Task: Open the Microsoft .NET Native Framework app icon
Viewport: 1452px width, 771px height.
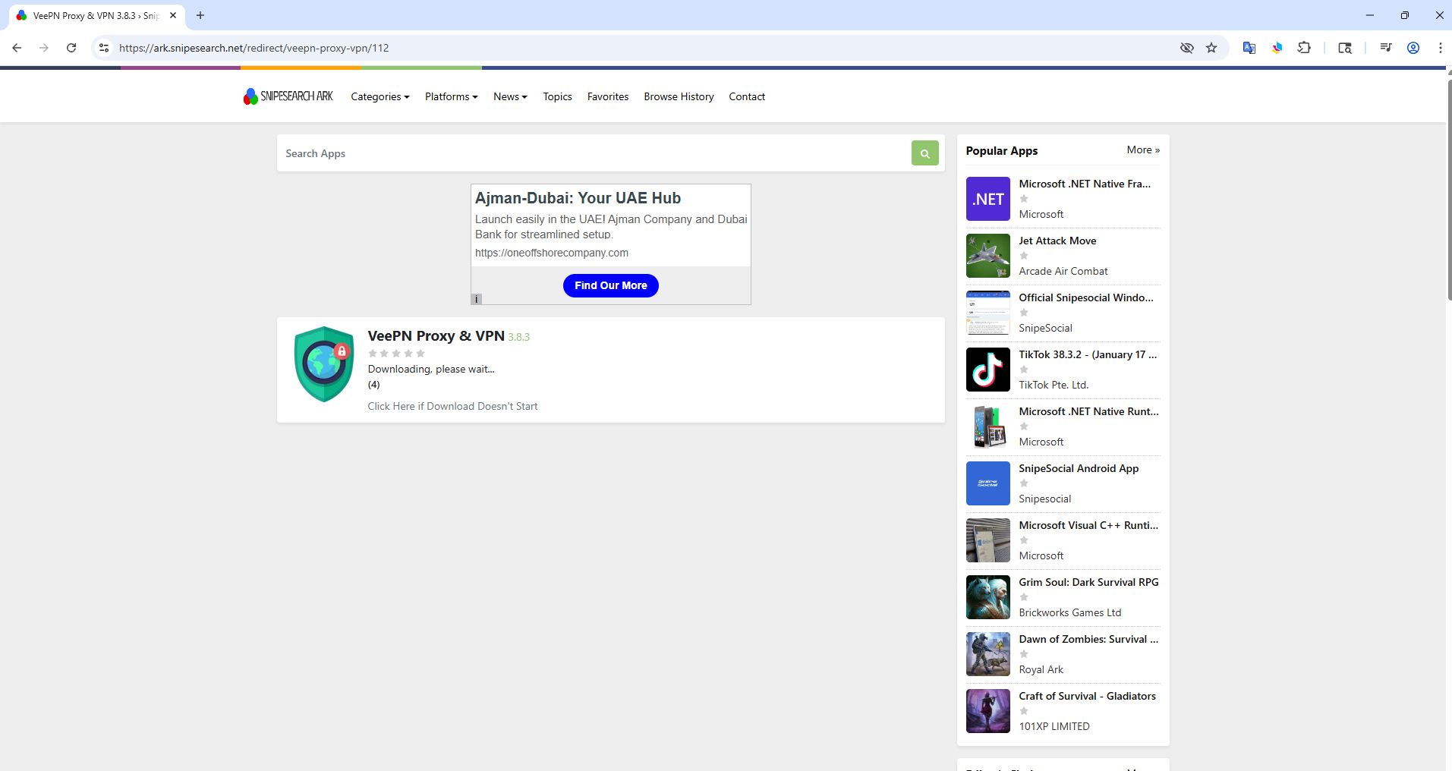Action: [x=987, y=199]
